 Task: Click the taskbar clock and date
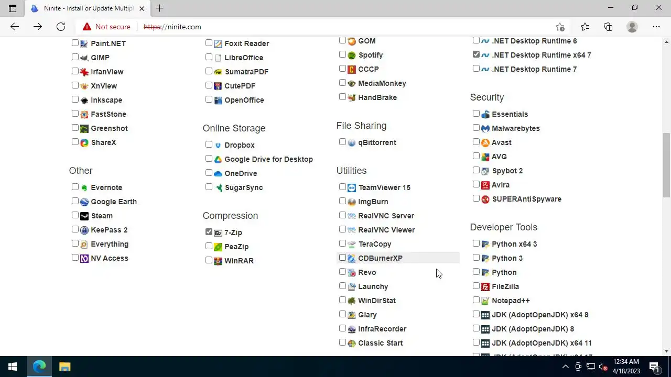626,367
